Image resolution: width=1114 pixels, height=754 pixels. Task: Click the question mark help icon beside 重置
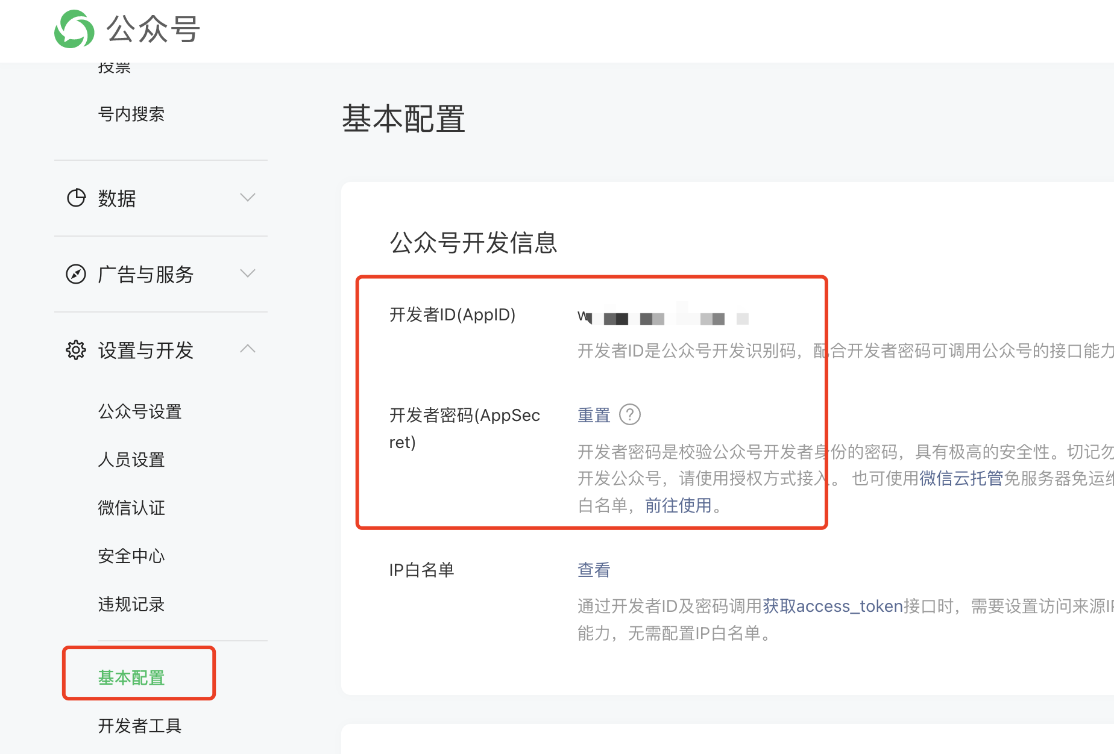(630, 414)
